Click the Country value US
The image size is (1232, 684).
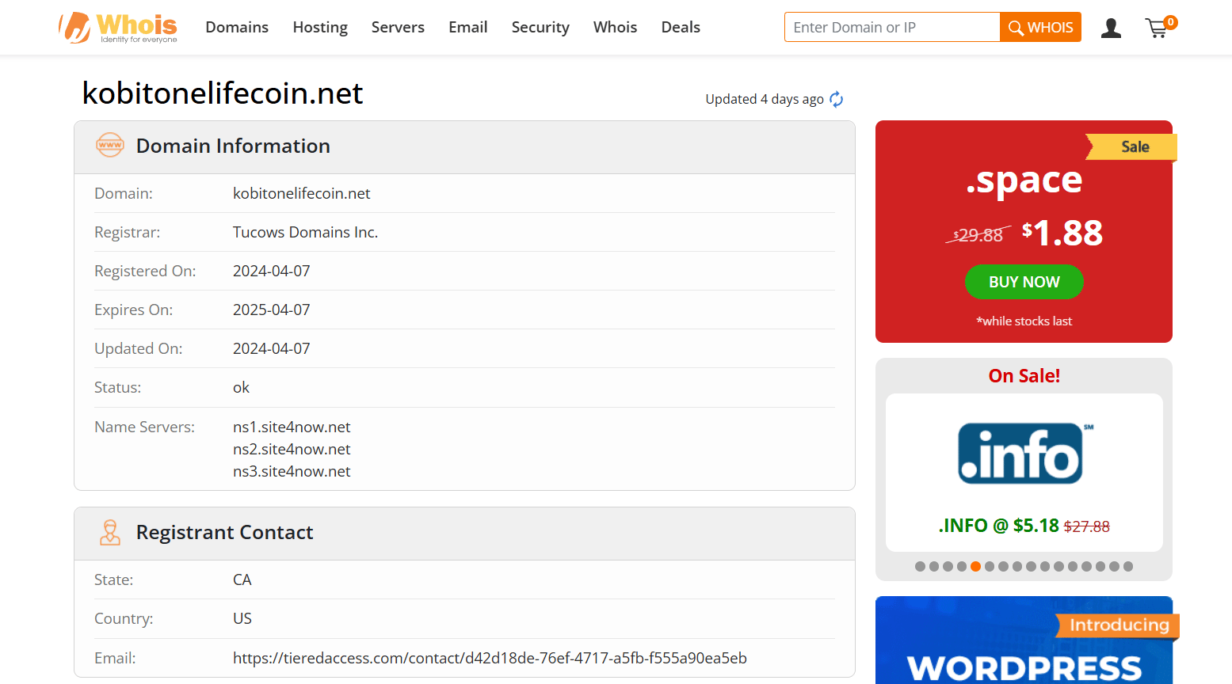tap(242, 618)
